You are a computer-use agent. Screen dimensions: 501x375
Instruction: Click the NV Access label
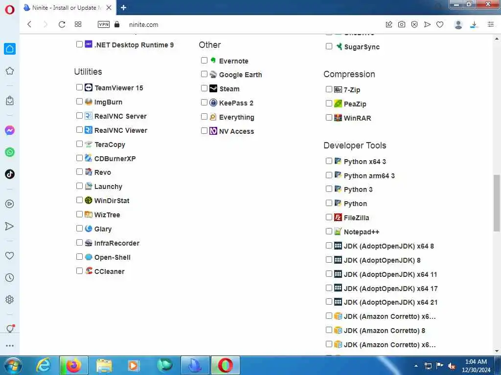click(236, 131)
